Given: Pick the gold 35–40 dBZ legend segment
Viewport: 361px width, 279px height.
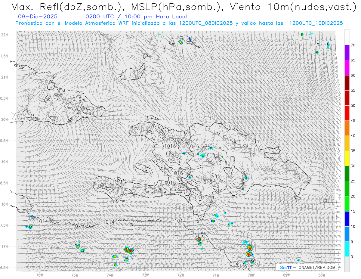Looking at the screenshot, I should (x=347, y=143).
